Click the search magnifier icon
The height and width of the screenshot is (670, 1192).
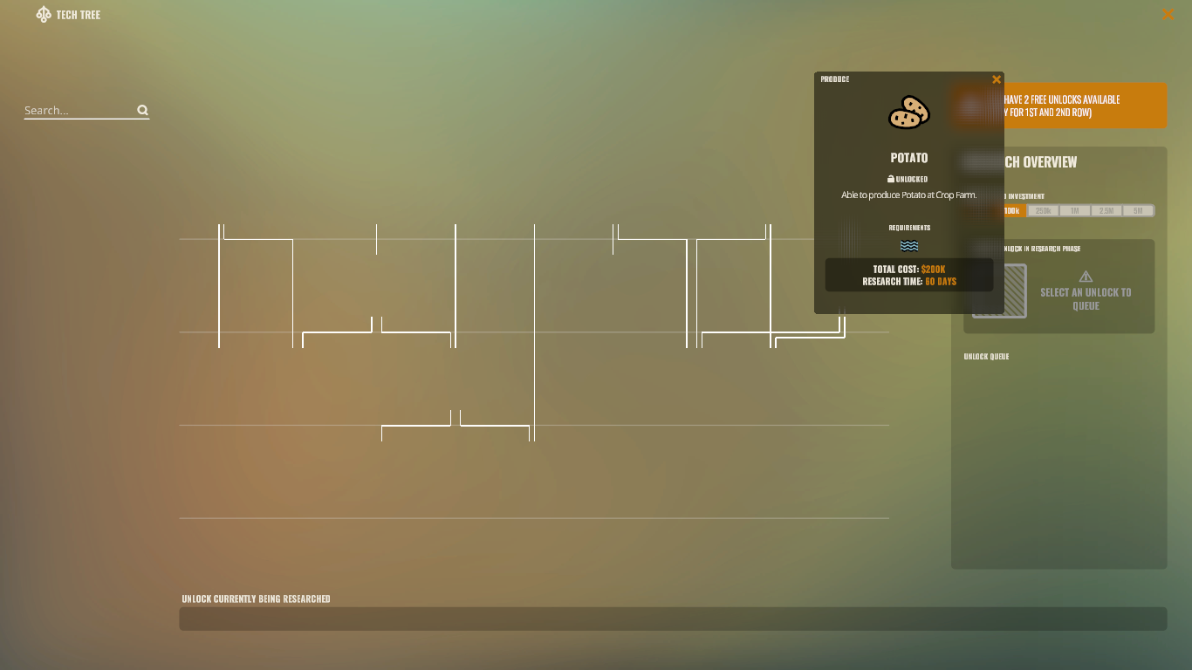tap(143, 110)
